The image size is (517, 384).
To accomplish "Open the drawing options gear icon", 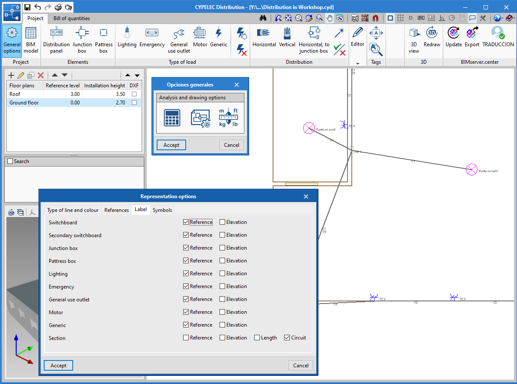I will point(201,119).
